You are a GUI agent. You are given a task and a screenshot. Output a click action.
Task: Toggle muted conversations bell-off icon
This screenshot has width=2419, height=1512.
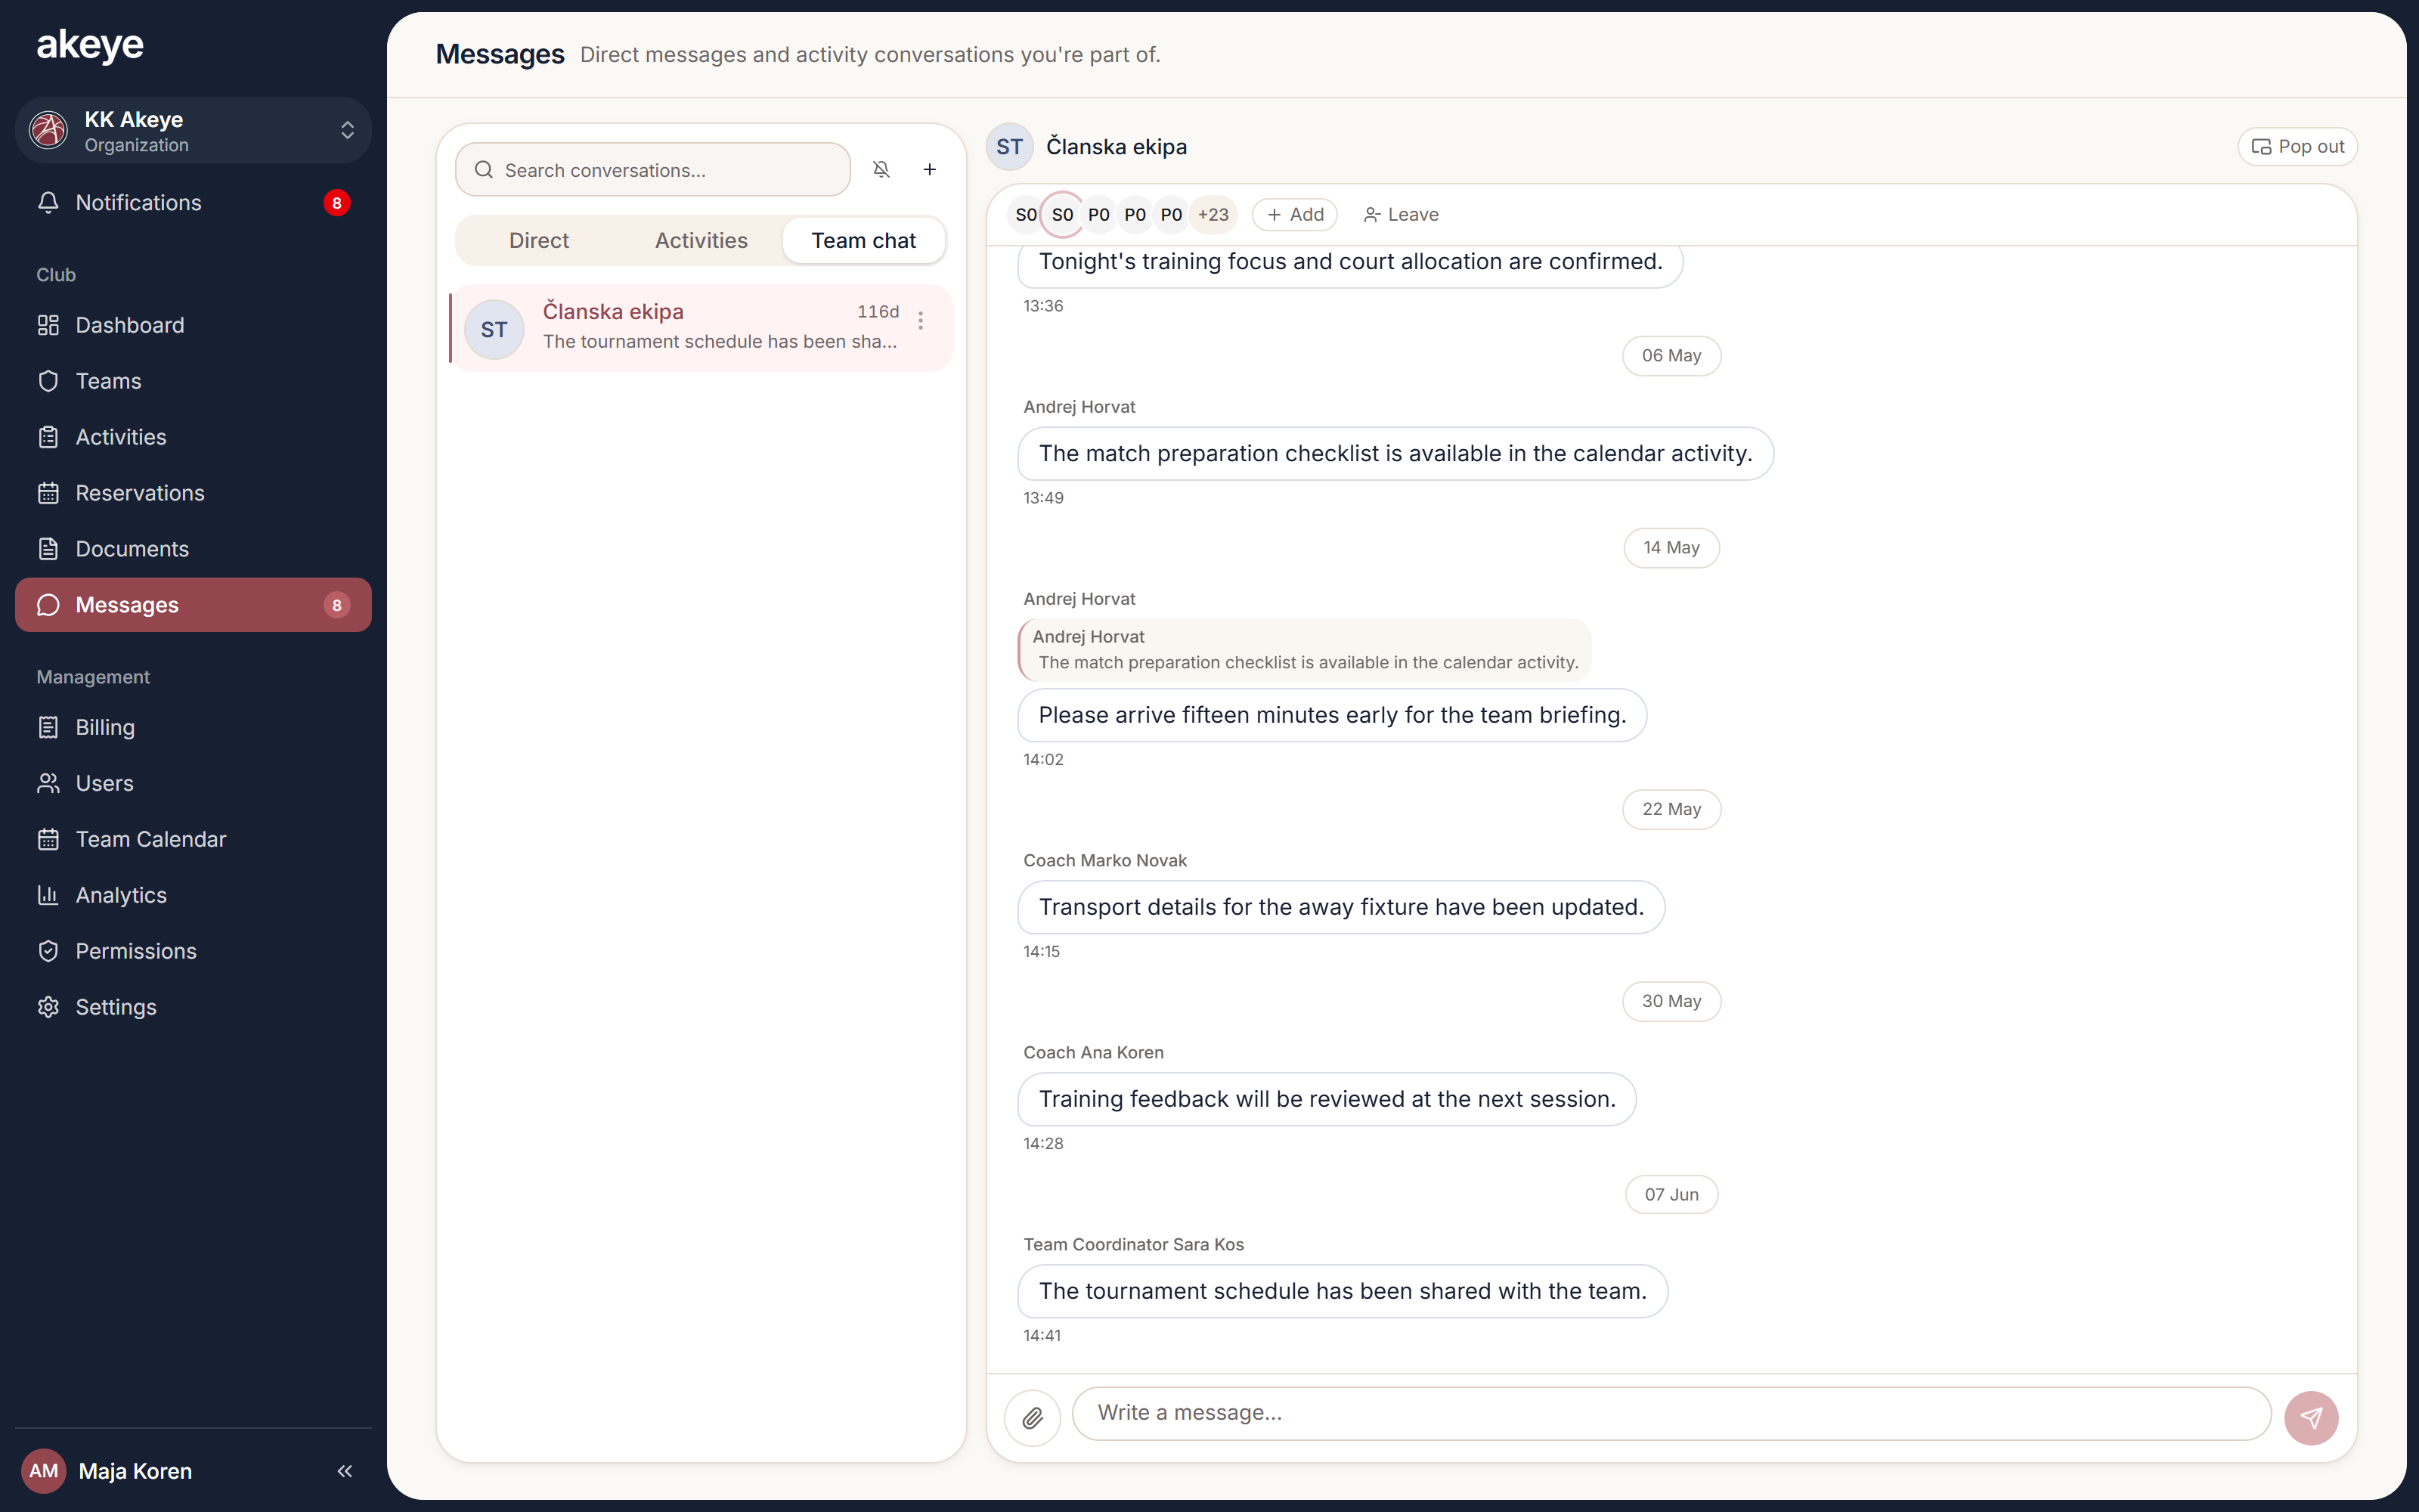pyautogui.click(x=881, y=170)
